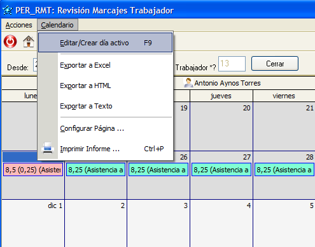Click the dic 1 calendar cell
This screenshot has height=247, width=315.
pyautogui.click(x=33, y=223)
